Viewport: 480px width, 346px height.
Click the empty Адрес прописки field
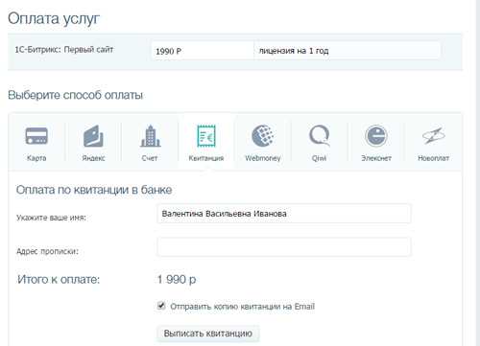(x=284, y=246)
